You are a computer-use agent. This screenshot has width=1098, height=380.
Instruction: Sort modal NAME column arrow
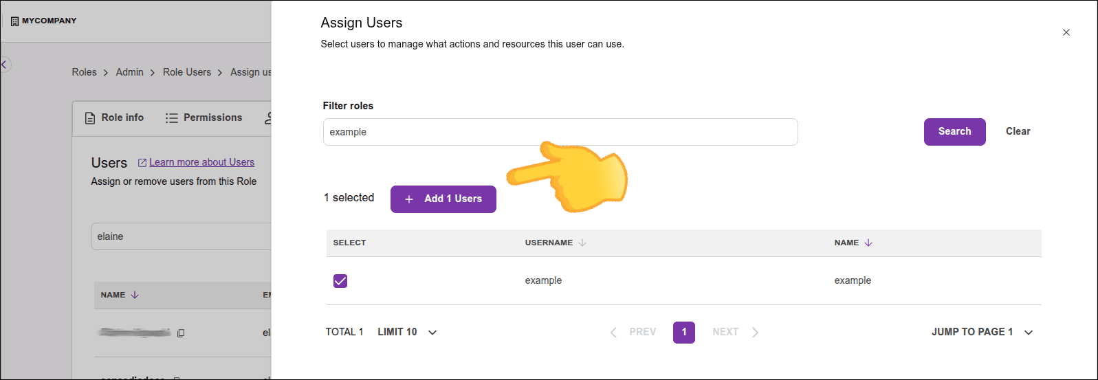[x=868, y=243]
